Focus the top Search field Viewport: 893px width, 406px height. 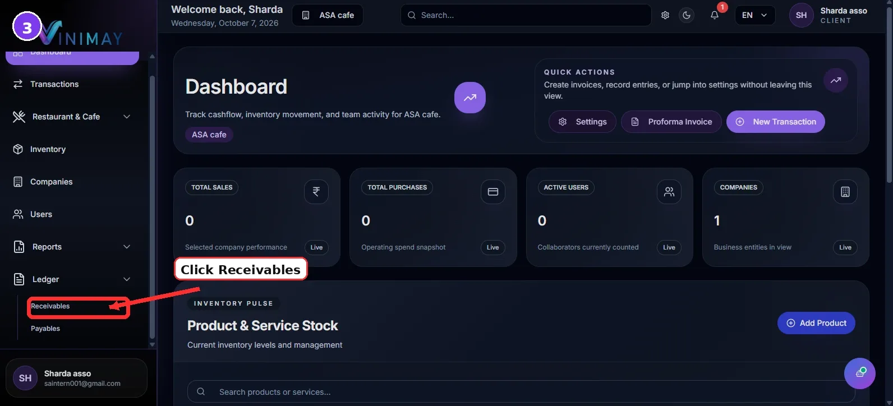point(526,15)
